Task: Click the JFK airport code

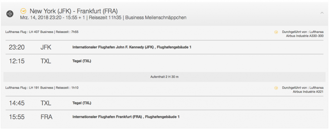Action: 46,47
